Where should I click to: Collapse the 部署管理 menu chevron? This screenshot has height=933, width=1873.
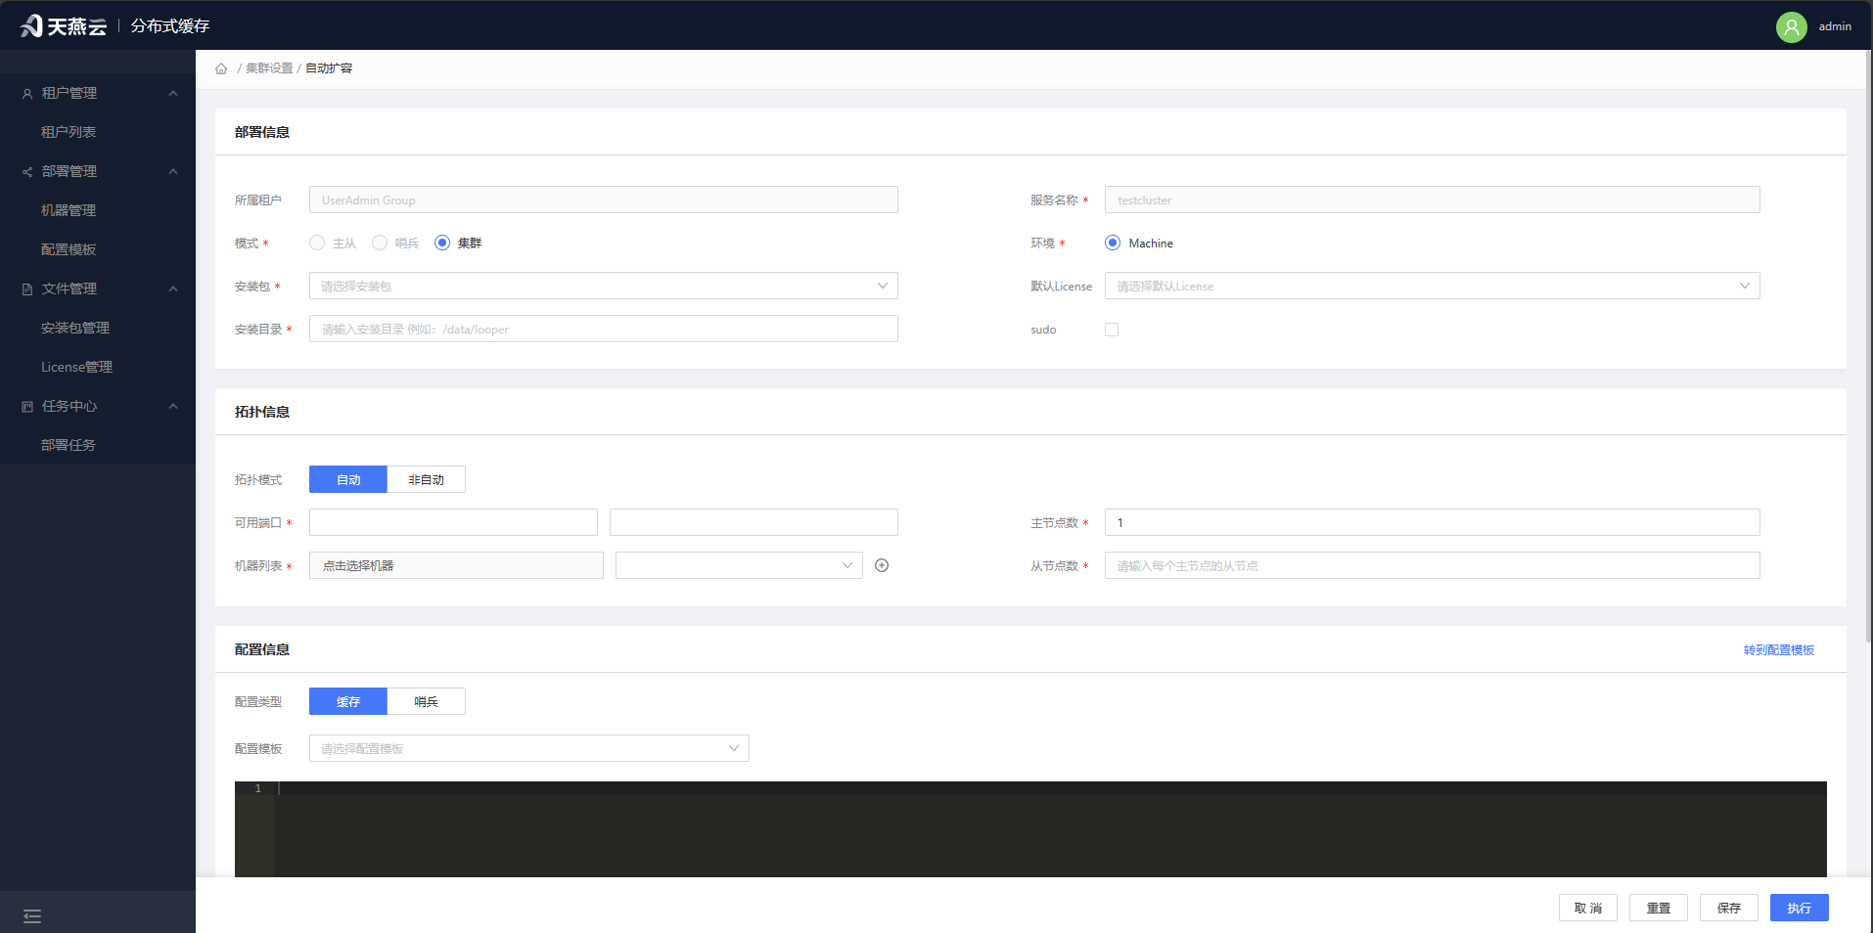173,171
